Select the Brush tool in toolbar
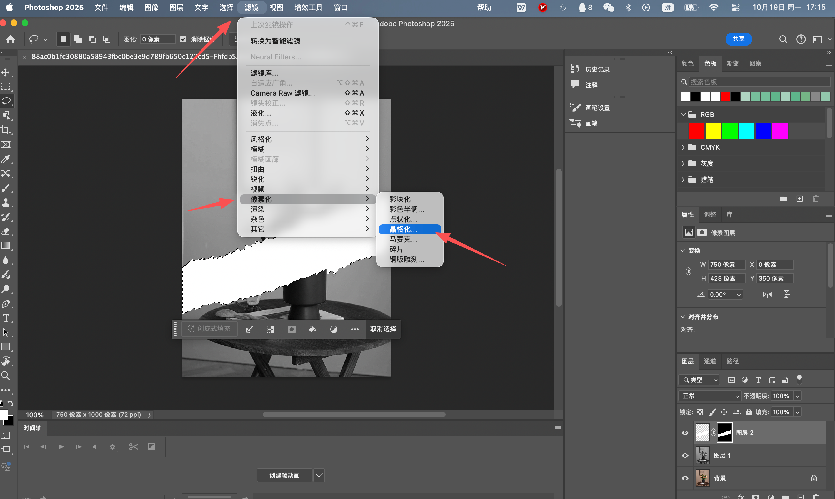 pyautogui.click(x=6, y=188)
